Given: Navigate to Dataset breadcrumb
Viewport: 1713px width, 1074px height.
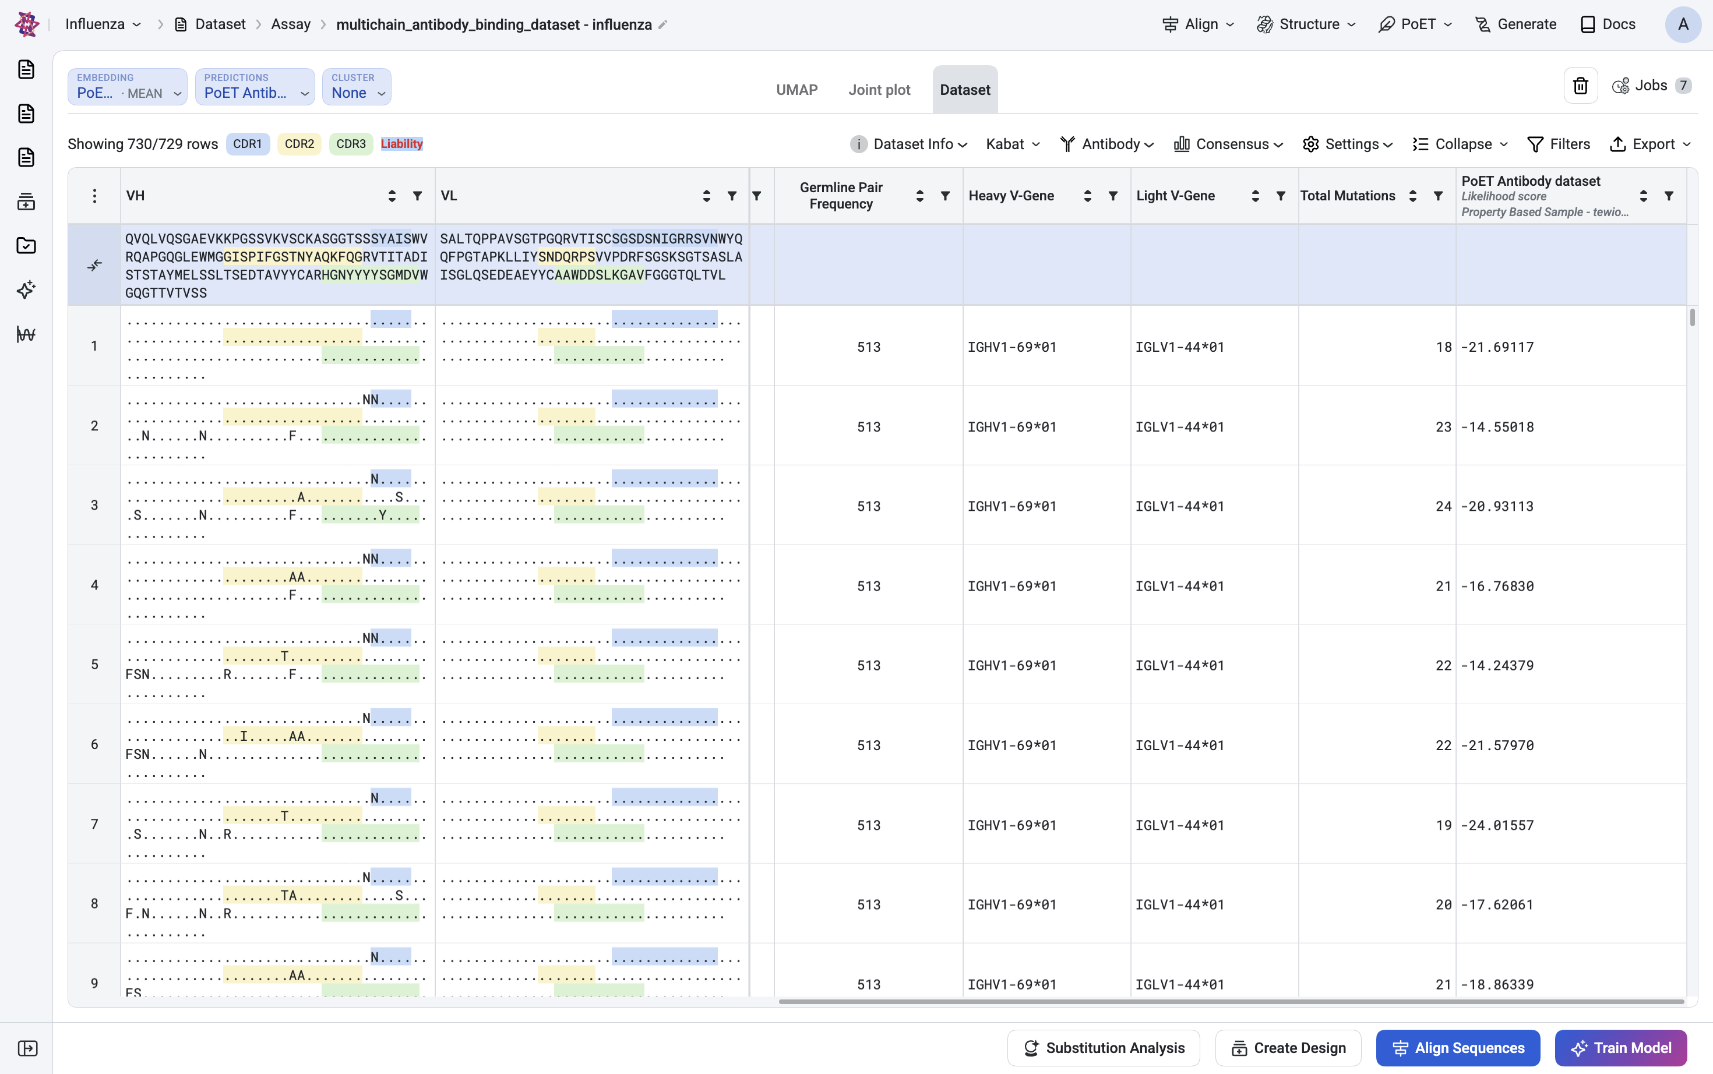Looking at the screenshot, I should tap(210, 24).
